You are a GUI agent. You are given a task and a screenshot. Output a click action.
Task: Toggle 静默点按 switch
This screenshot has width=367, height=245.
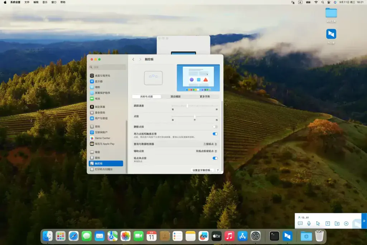point(215,127)
